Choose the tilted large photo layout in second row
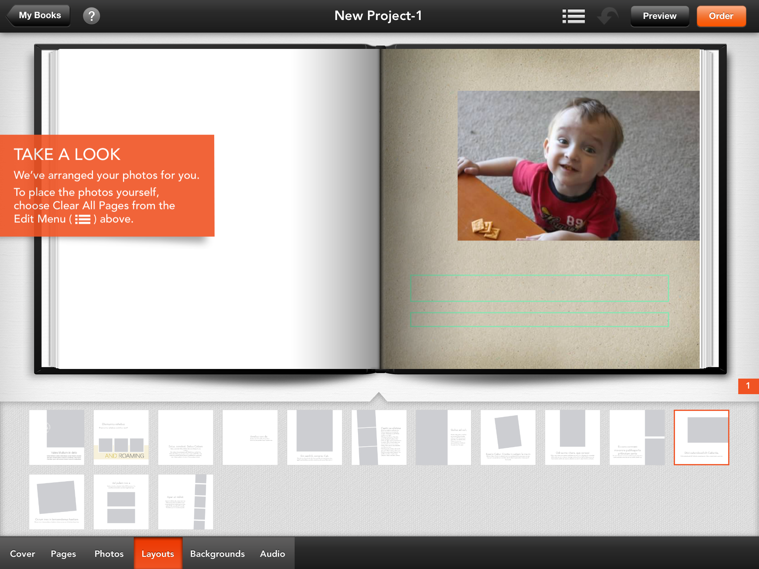 [57, 502]
